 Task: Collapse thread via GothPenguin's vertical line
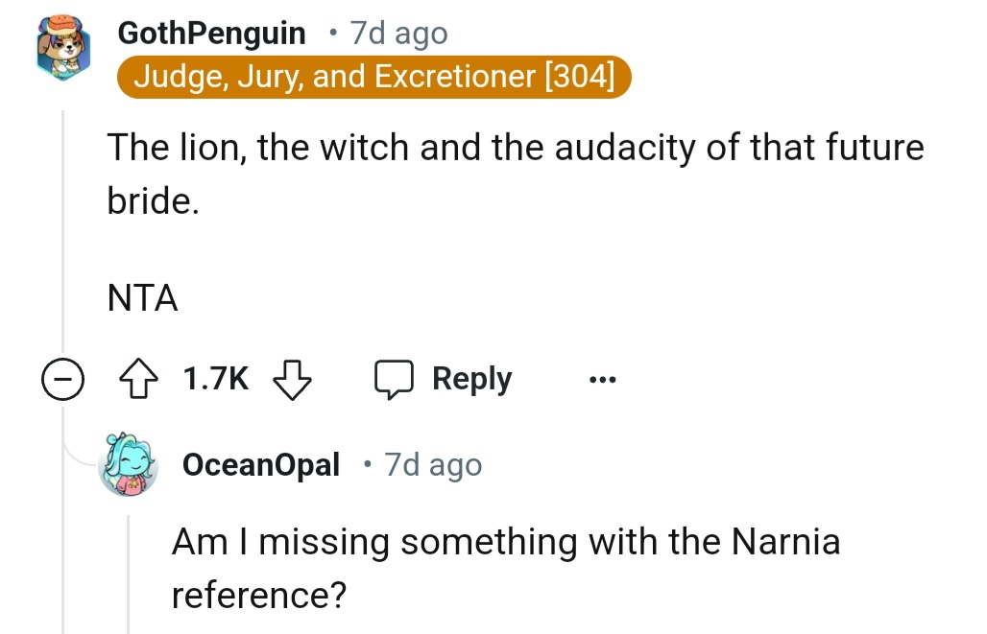click(63, 240)
